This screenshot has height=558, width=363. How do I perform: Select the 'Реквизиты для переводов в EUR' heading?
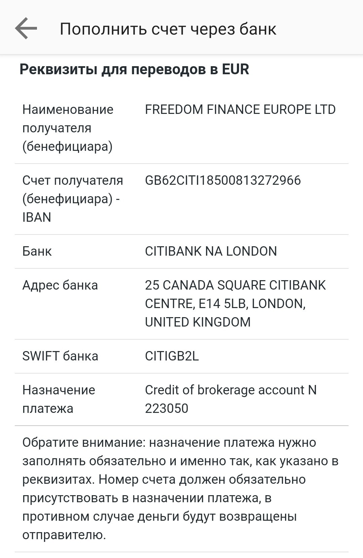pyautogui.click(x=134, y=69)
